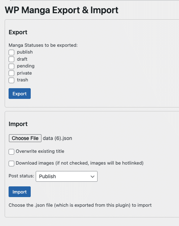Select the private status checkbox

click(x=11, y=73)
